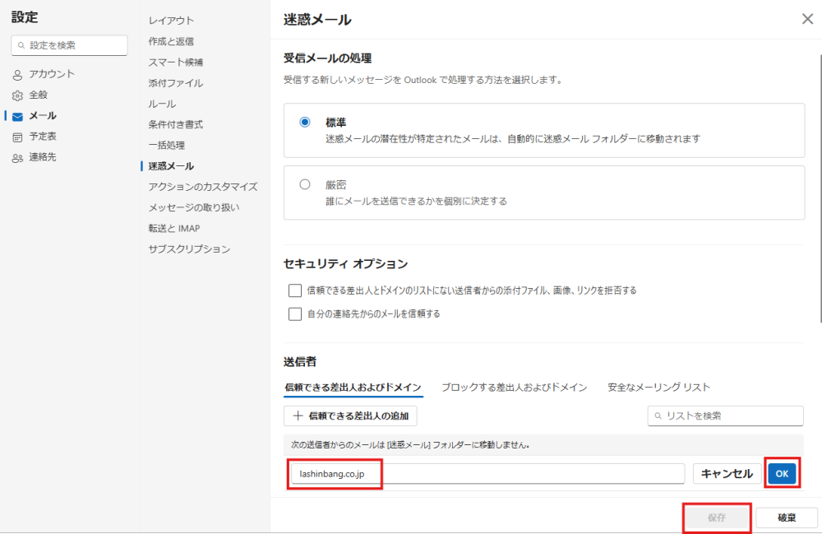The height and width of the screenshot is (534, 822).
Task: Open ルール in the mail settings menu
Action: coord(162,104)
